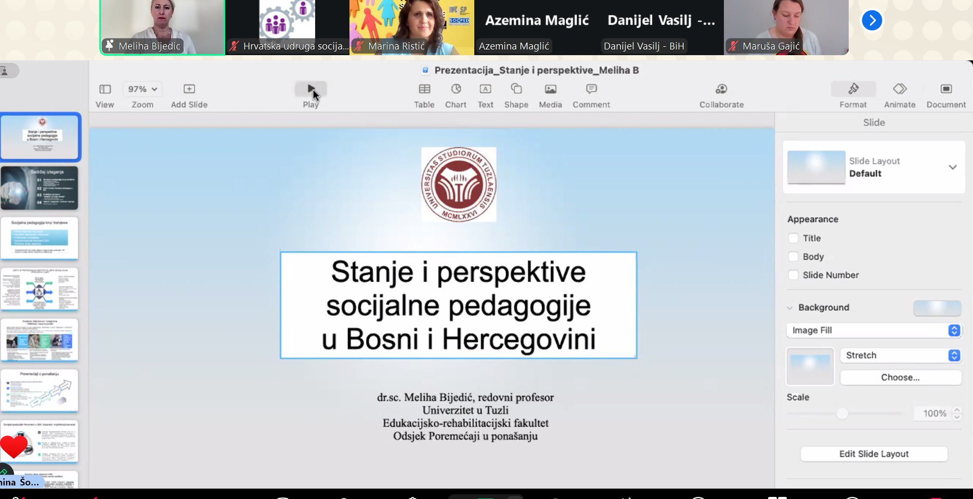Click the Scale slider handle

(842, 414)
